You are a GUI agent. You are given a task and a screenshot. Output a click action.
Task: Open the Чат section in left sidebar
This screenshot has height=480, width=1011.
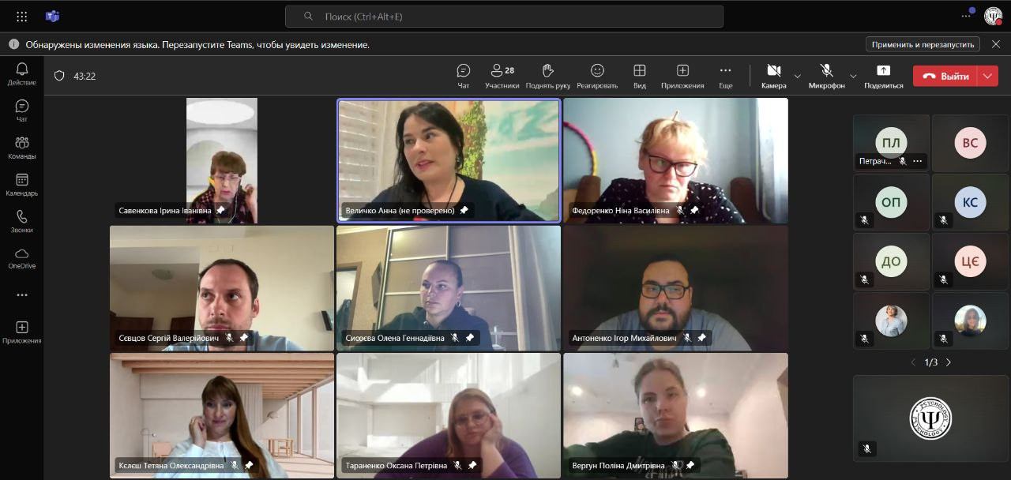click(21, 111)
